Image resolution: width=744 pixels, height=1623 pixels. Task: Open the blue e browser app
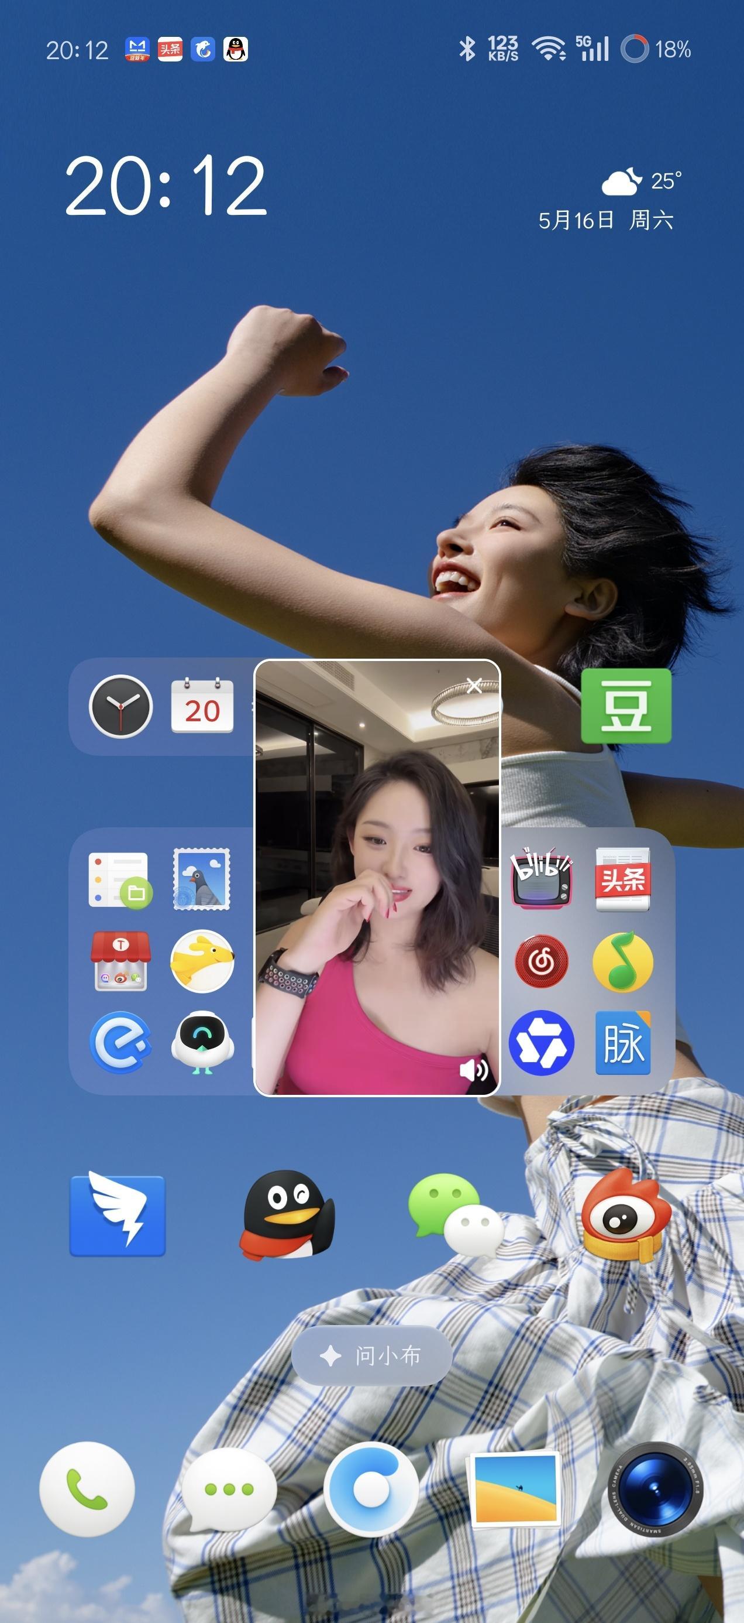(x=120, y=1043)
